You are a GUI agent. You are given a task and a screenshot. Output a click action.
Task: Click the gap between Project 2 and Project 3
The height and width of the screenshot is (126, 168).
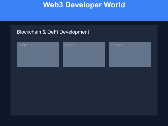pyautogui.click(x=107, y=55)
